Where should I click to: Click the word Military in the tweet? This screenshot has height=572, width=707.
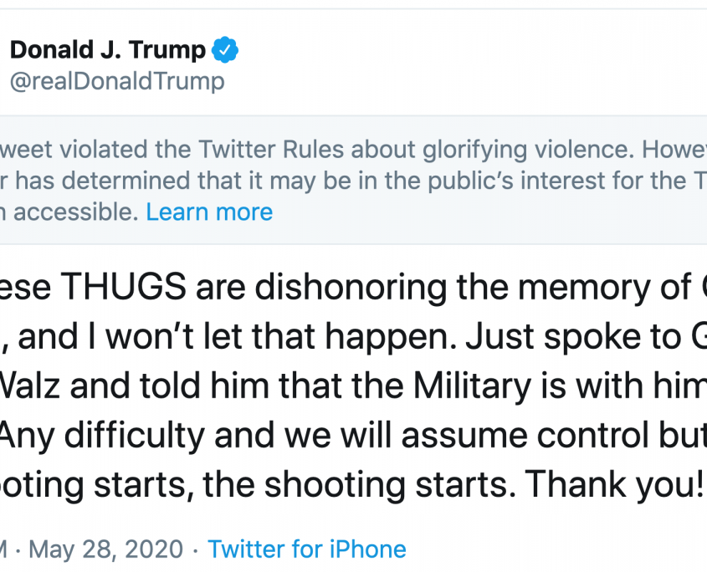click(472, 386)
